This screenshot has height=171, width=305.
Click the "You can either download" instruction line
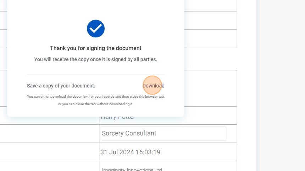coord(96,96)
